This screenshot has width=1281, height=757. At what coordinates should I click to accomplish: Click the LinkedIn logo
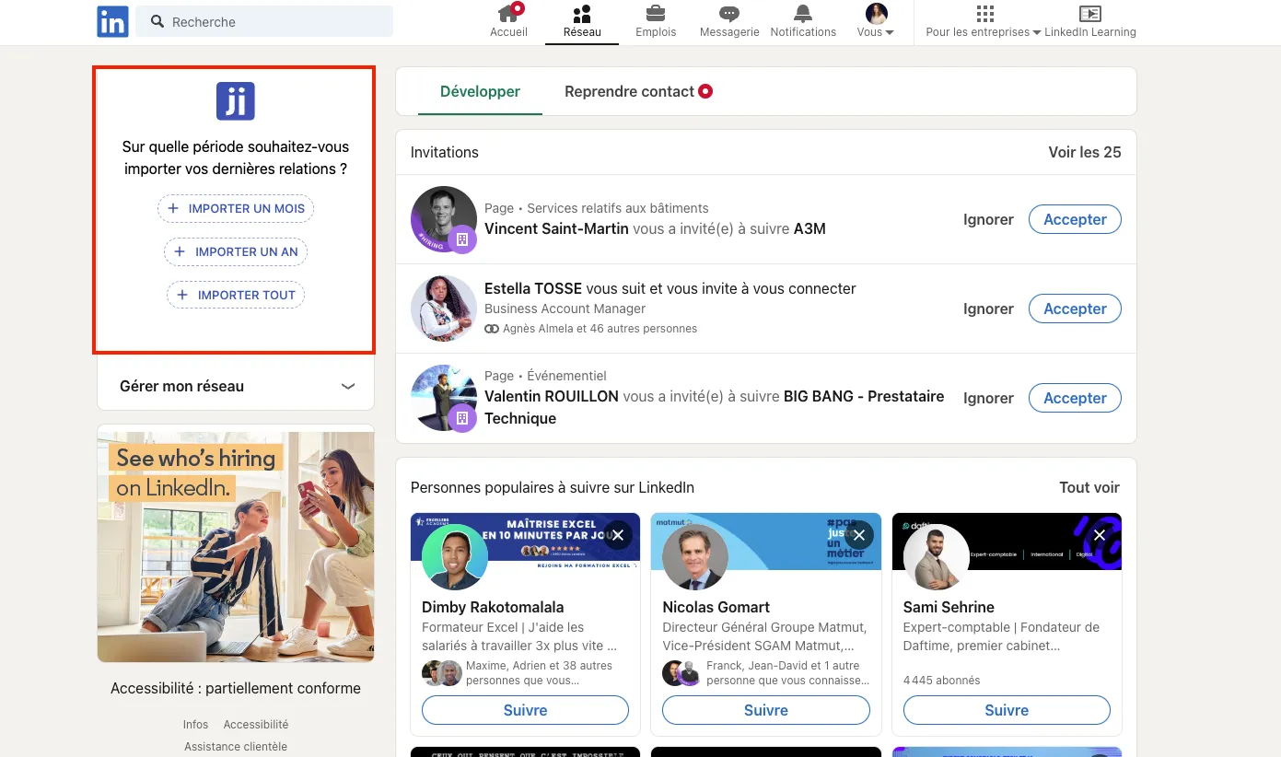tap(111, 21)
